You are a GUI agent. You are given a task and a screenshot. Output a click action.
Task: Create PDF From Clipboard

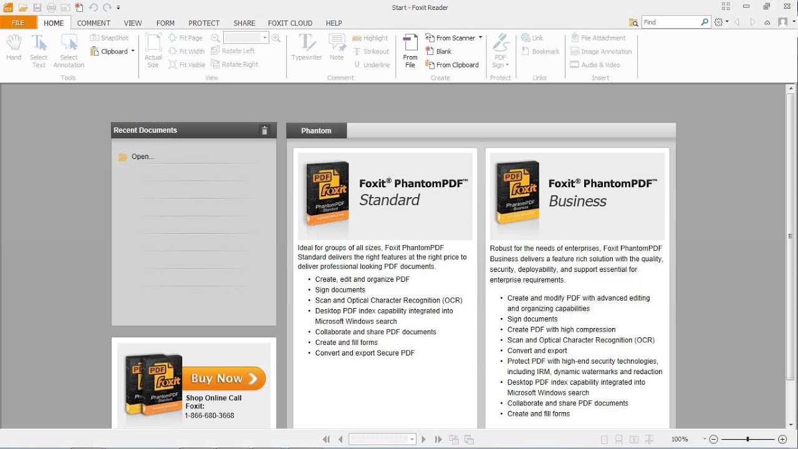coord(452,64)
